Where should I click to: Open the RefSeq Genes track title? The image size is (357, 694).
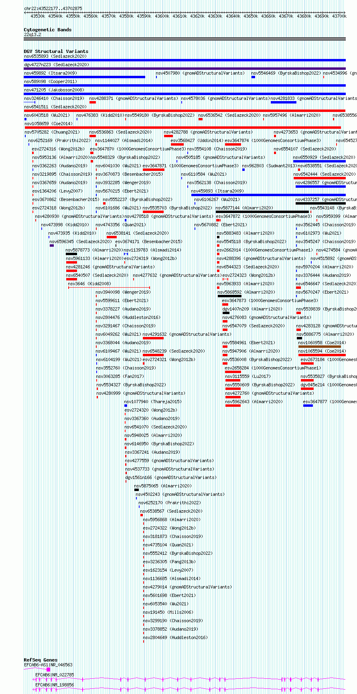tap(41, 660)
